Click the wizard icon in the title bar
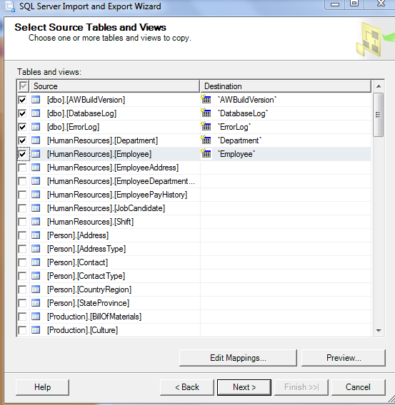The width and height of the screenshot is (395, 405). [x=10, y=6]
